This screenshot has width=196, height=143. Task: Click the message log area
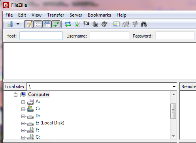tap(100, 61)
